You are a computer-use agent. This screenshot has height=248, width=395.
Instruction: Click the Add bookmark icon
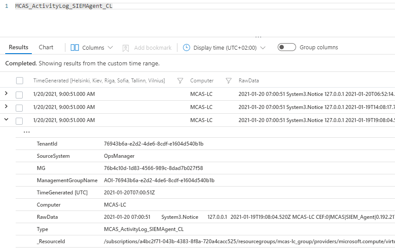click(126, 48)
